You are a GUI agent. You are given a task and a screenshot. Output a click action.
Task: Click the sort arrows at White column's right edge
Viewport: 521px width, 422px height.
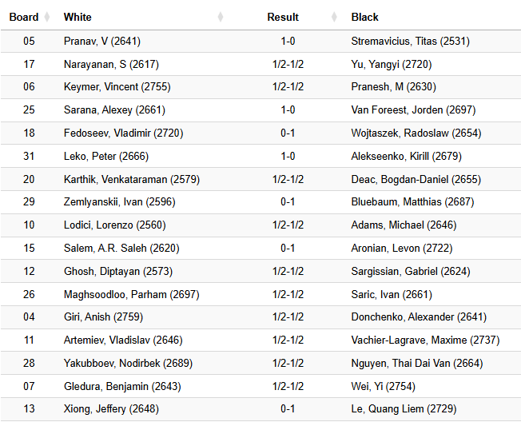coord(221,17)
